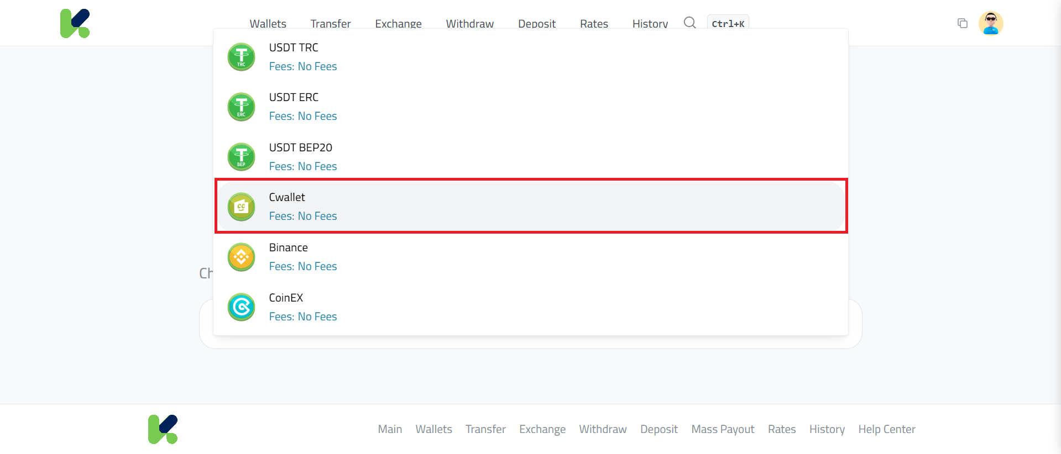
Task: Click 'Fees: No Fees' under USDT TRC
Action: click(303, 66)
